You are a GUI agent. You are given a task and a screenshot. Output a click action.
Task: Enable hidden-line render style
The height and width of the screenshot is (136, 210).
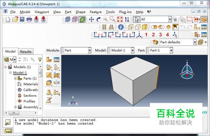tap(137, 27)
